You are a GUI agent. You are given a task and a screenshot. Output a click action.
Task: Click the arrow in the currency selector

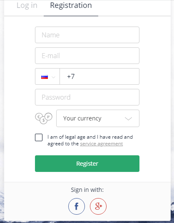pyautogui.click(x=128, y=119)
